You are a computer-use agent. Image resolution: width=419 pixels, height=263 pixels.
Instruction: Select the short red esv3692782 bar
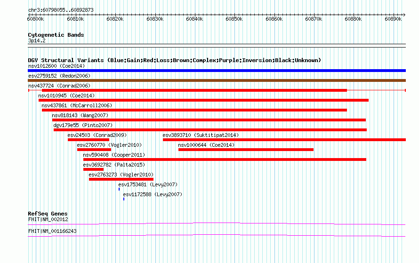pos(93,169)
